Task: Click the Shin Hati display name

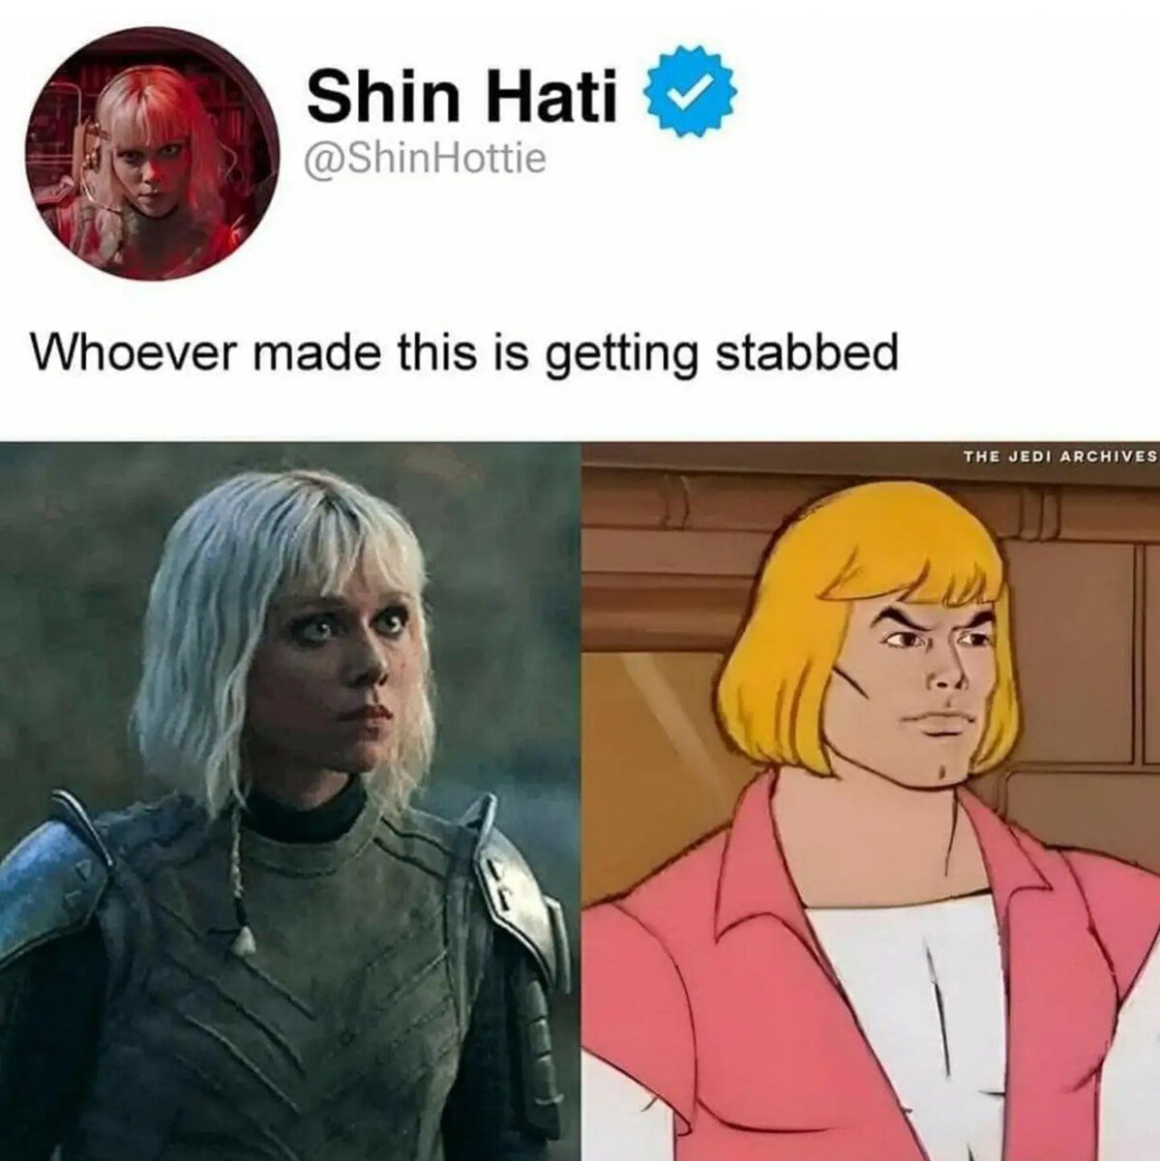Action: [x=462, y=98]
